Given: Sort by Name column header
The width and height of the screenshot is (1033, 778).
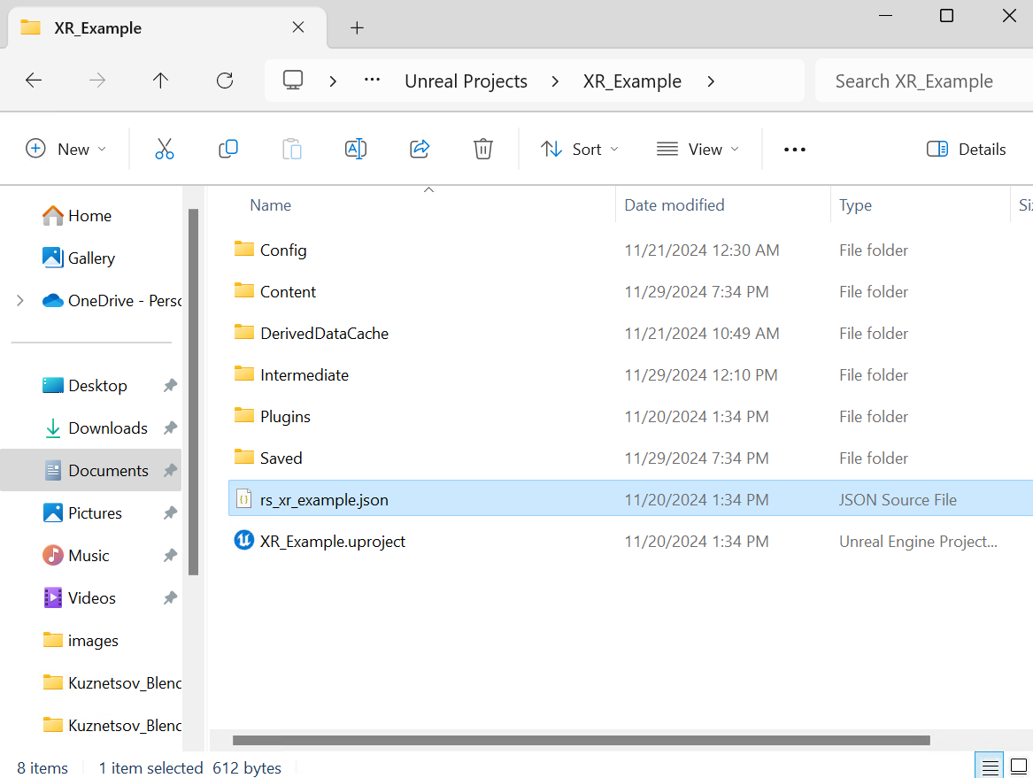Looking at the screenshot, I should click(x=270, y=204).
